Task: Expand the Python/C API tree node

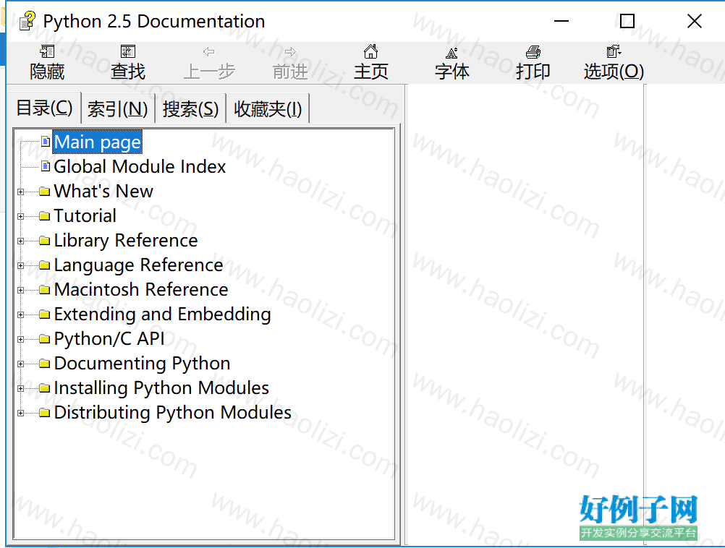Action: click(x=21, y=339)
